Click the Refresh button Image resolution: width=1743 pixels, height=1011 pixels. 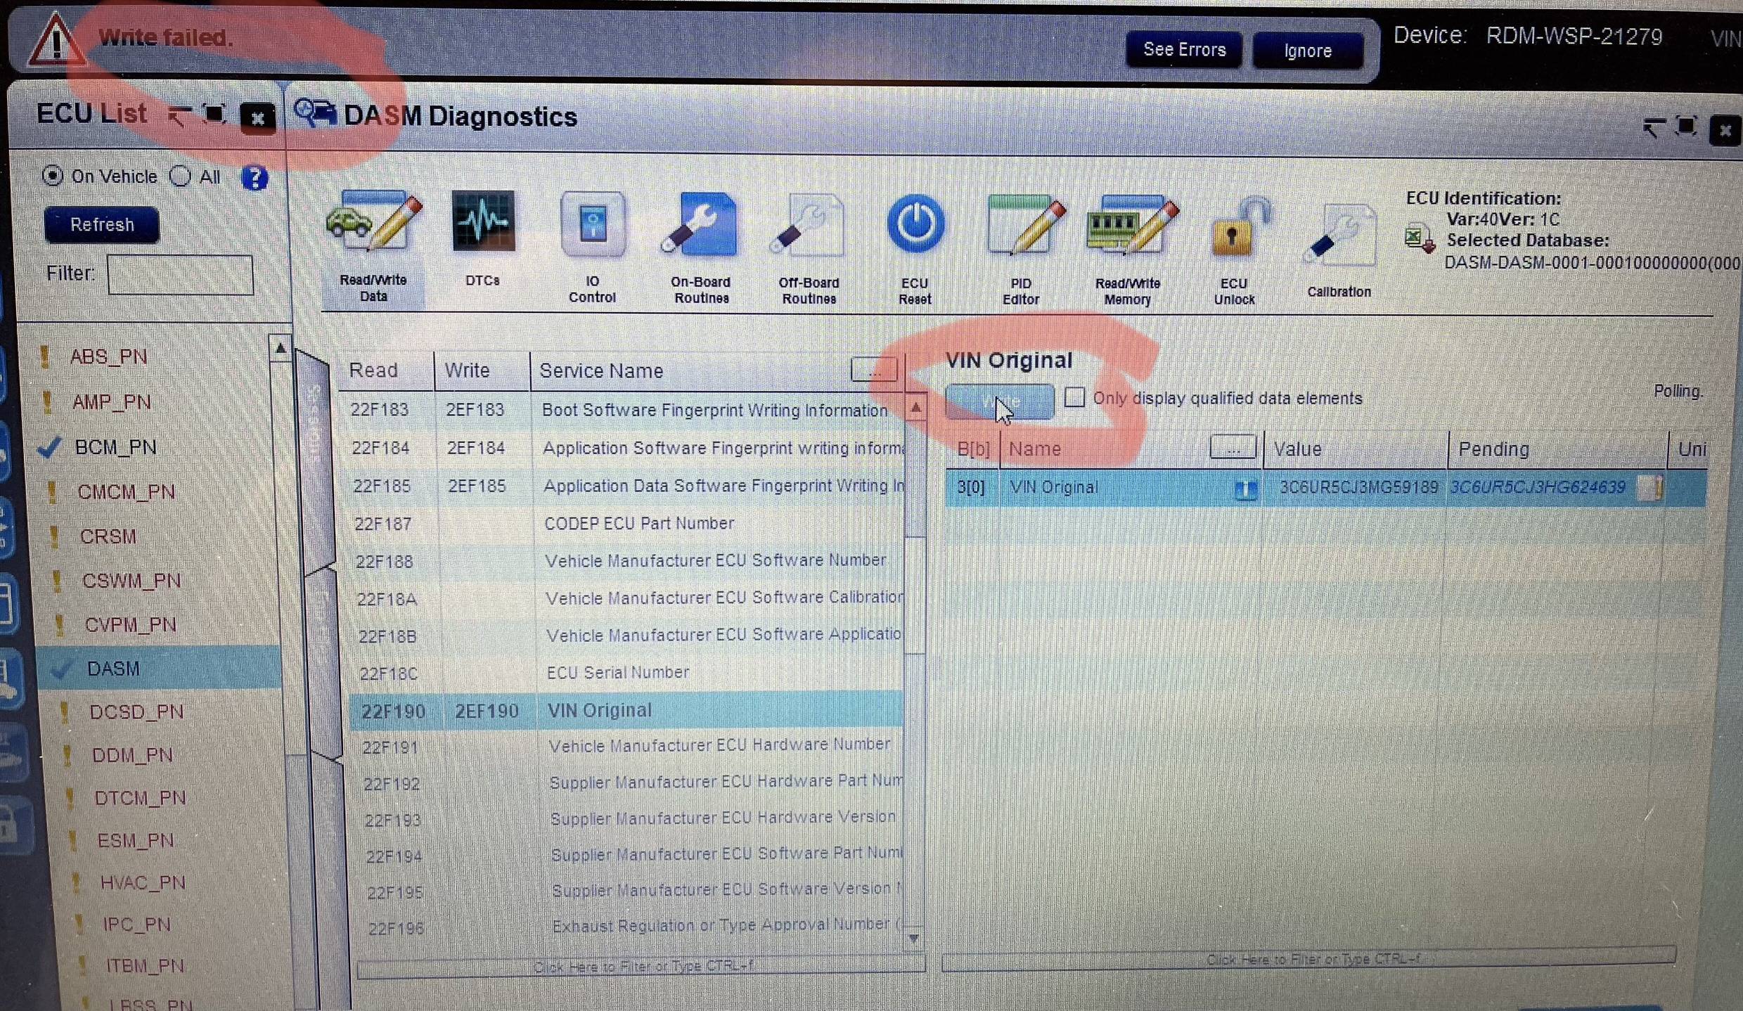(102, 224)
